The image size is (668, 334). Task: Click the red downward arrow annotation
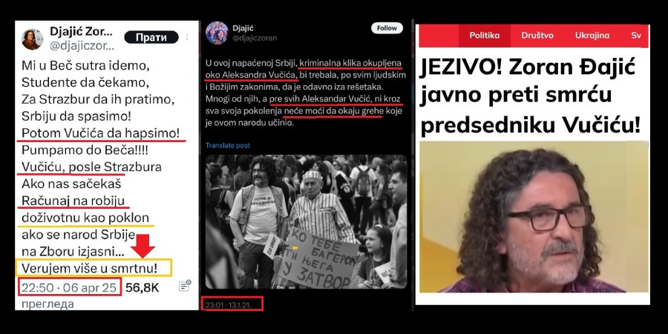click(143, 245)
